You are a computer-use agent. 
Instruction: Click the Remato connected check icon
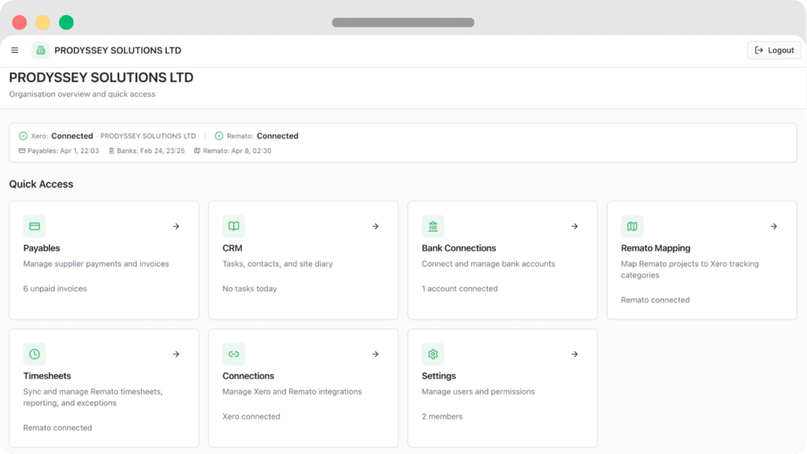click(x=219, y=136)
